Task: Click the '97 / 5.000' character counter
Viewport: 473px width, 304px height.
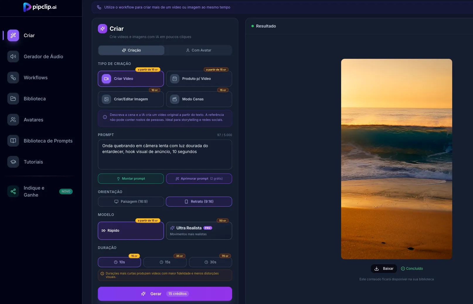Action: (224, 135)
